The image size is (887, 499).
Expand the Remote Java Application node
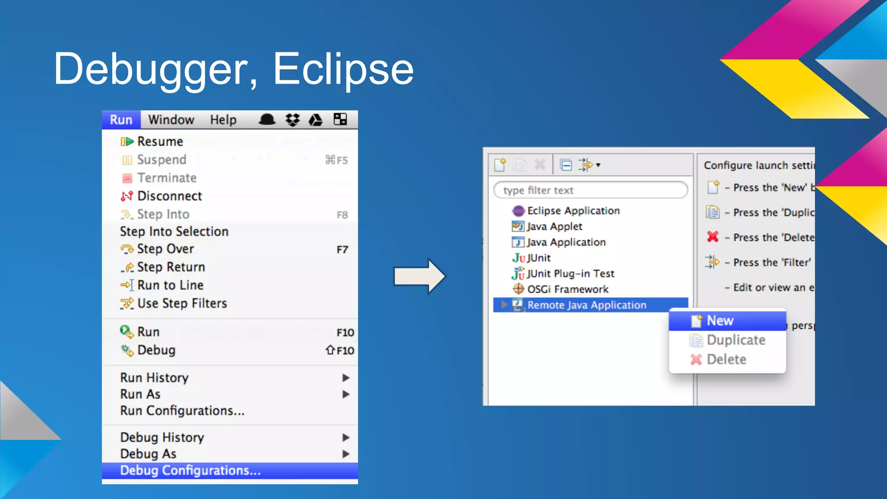point(504,305)
